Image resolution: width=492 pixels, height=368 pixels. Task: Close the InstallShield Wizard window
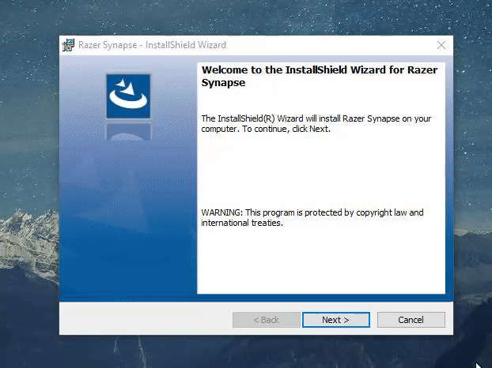pos(441,45)
